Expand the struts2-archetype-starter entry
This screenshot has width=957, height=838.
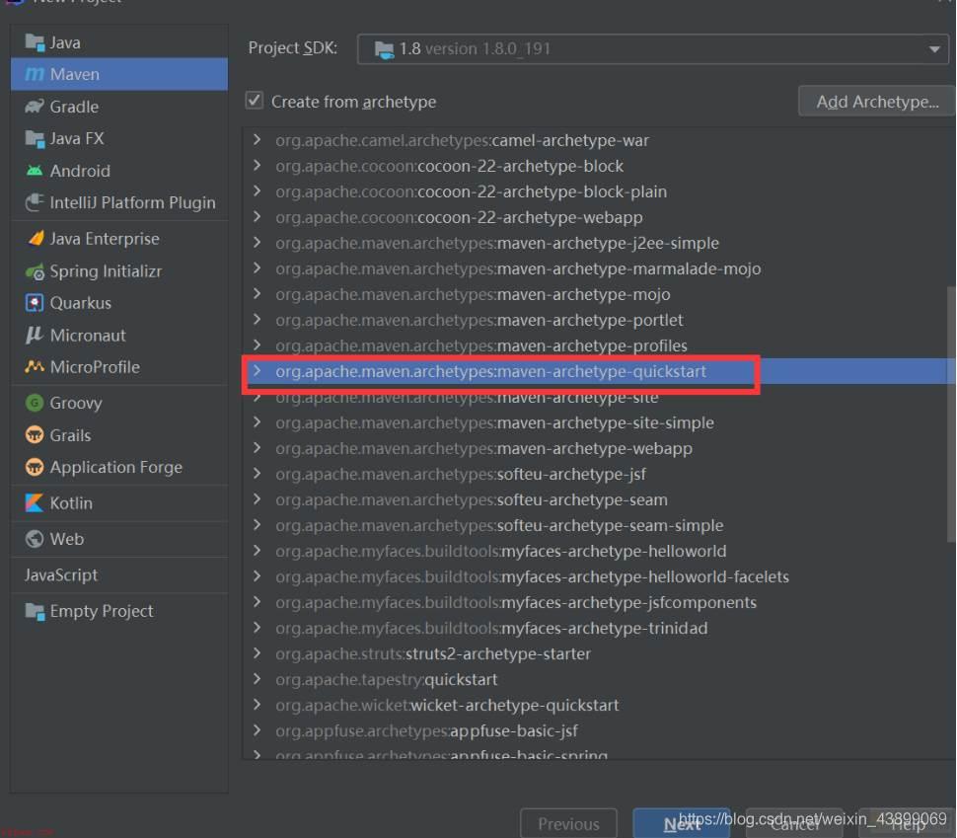point(257,653)
